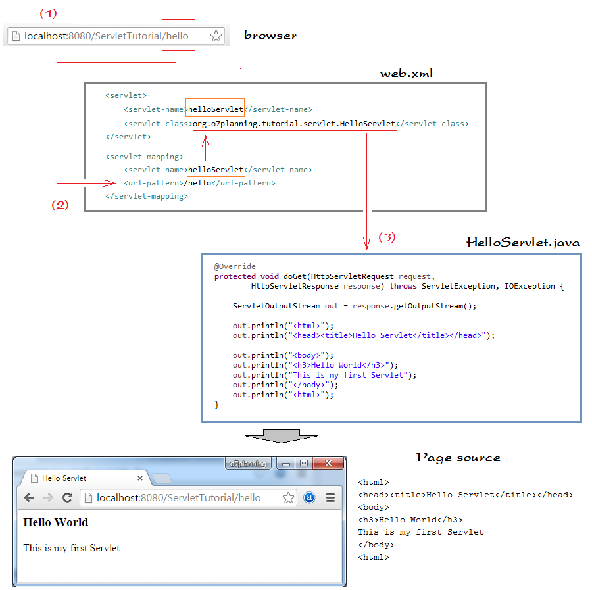Click the bookmark star in top address bar
The width and height of the screenshot is (592, 590).
pos(216,36)
